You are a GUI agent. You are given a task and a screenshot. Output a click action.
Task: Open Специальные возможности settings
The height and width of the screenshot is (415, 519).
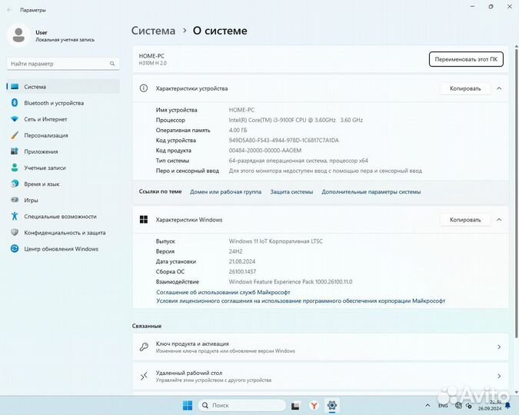[x=63, y=217]
